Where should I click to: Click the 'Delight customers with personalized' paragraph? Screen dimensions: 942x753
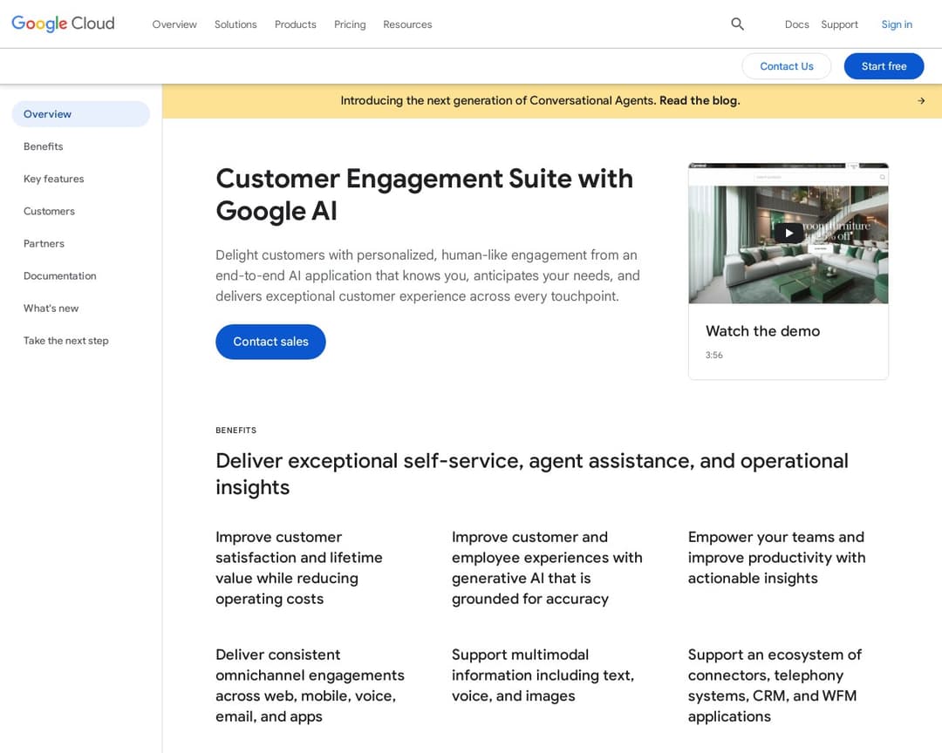click(427, 275)
